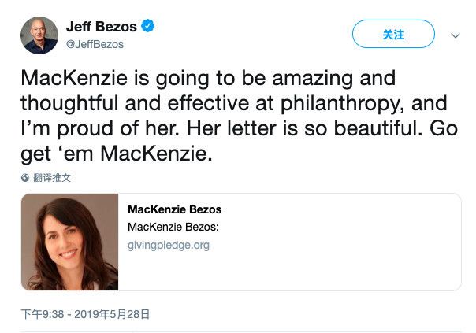Open the givingpledge.org link
The height and width of the screenshot is (333, 476).
click(169, 245)
